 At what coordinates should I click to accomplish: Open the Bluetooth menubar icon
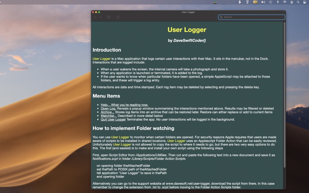(x=278, y=2)
